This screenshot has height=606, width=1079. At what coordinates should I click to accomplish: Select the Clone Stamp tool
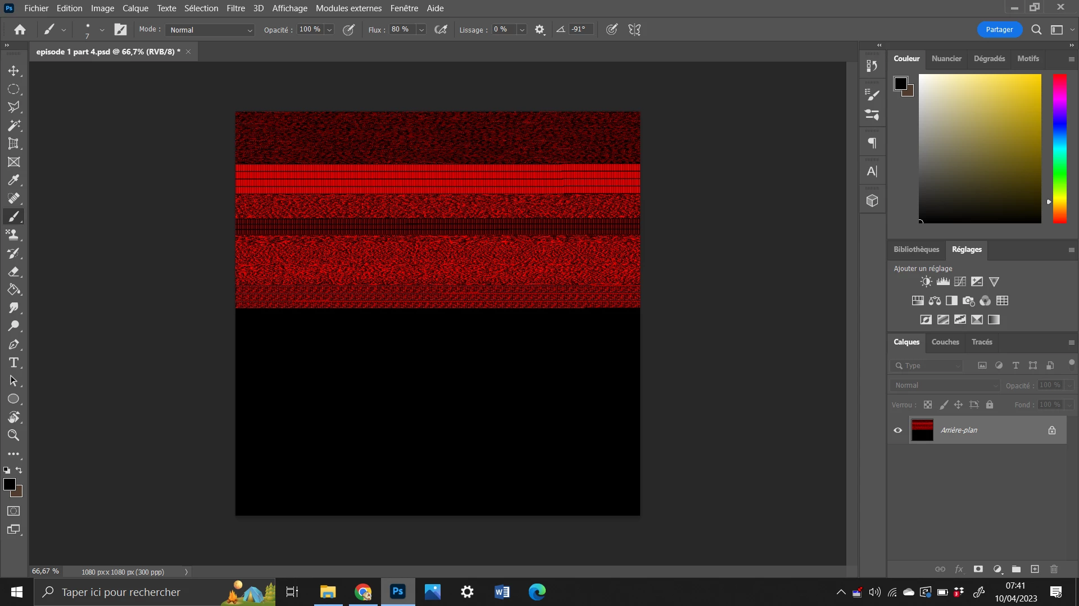coord(13,235)
